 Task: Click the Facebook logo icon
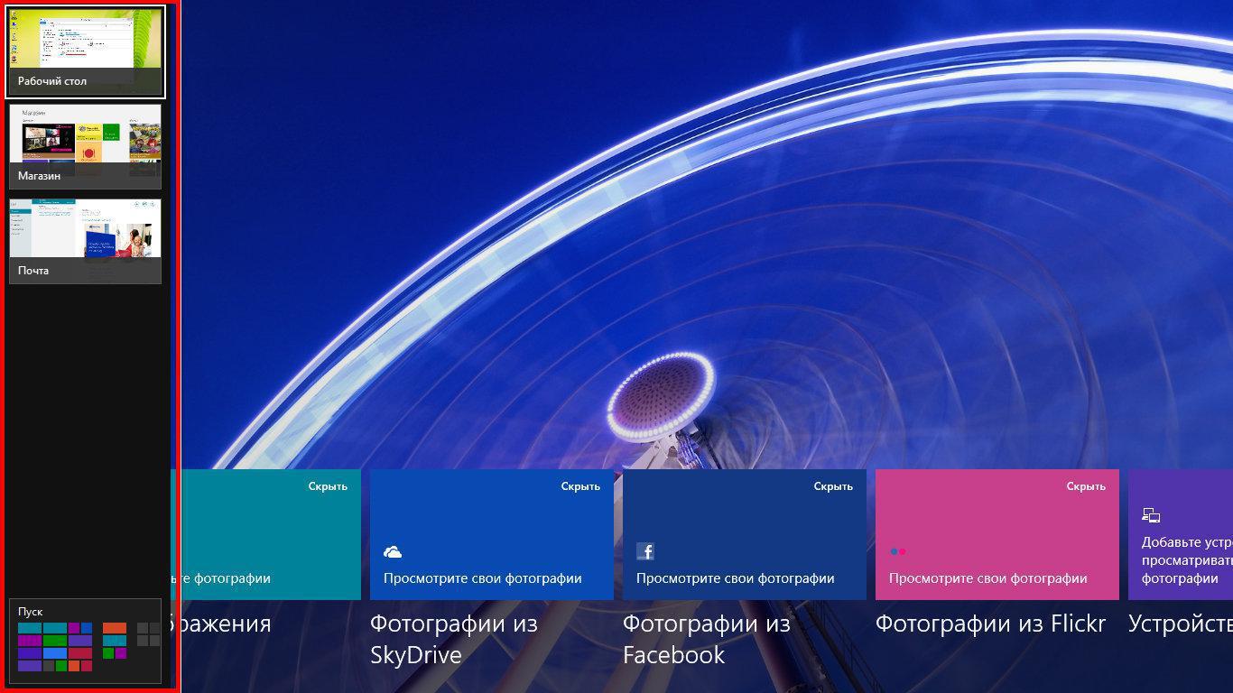(644, 551)
